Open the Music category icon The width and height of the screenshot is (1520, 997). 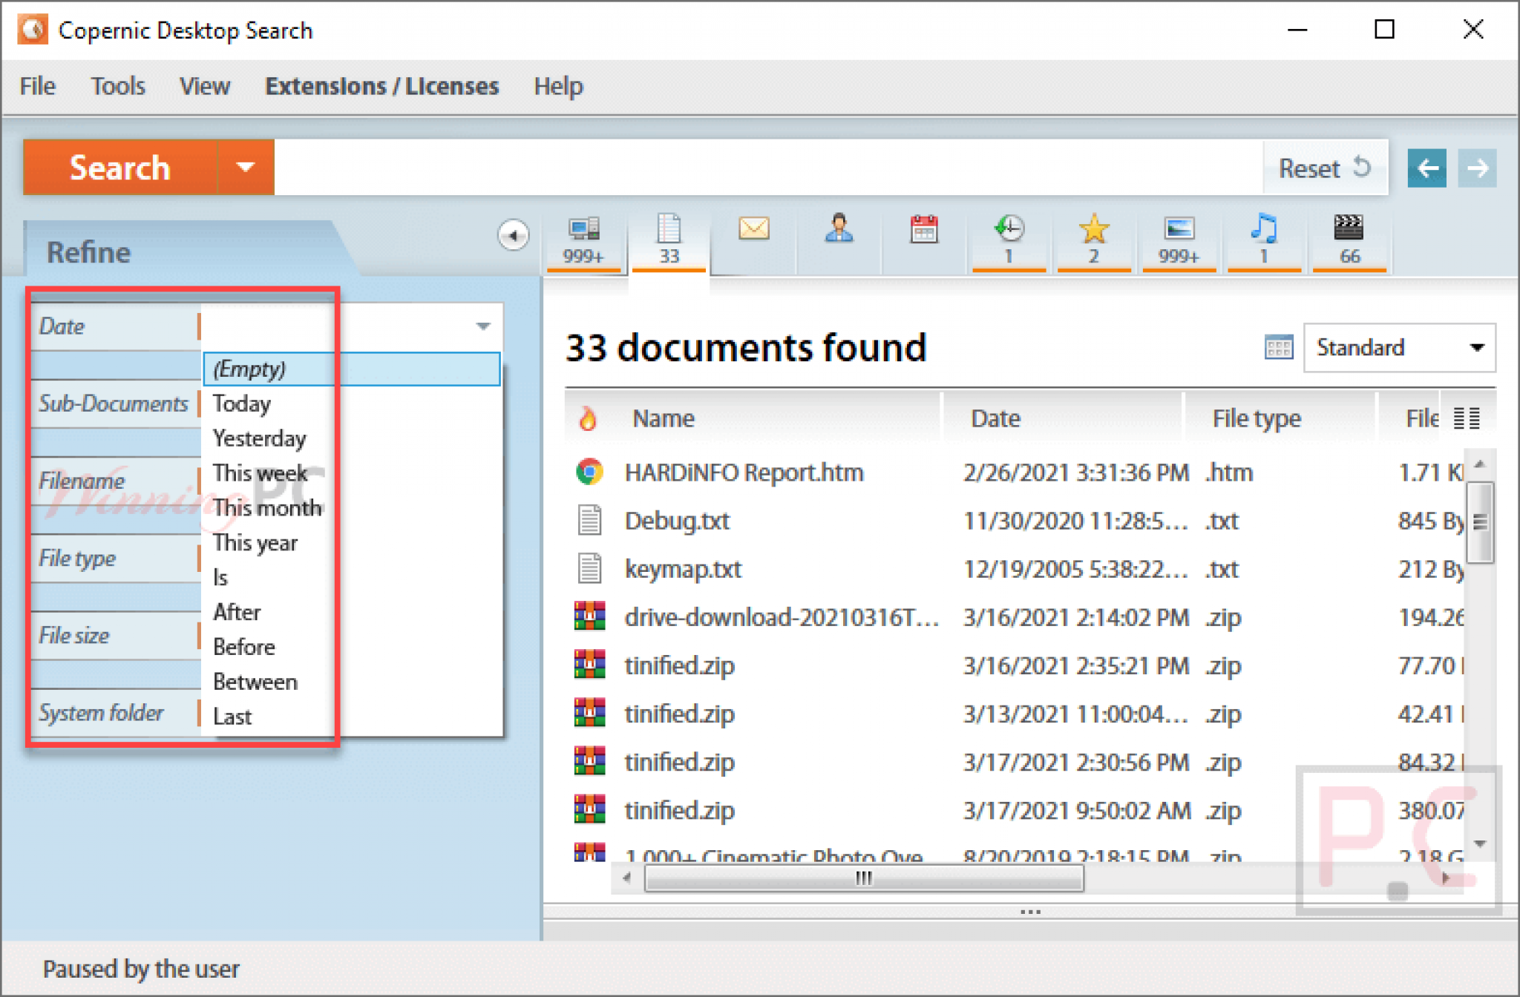tap(1264, 237)
